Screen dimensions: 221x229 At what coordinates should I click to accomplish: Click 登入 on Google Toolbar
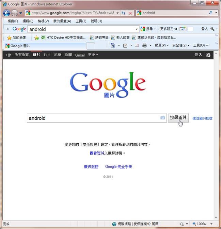[205, 29]
